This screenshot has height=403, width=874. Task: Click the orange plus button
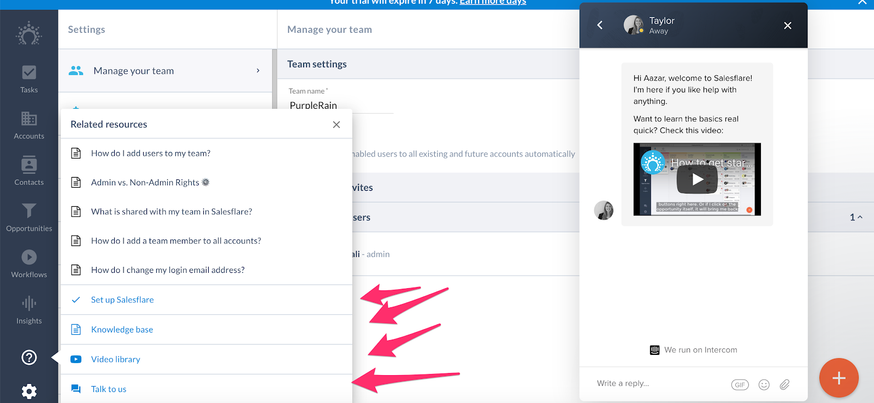click(838, 378)
